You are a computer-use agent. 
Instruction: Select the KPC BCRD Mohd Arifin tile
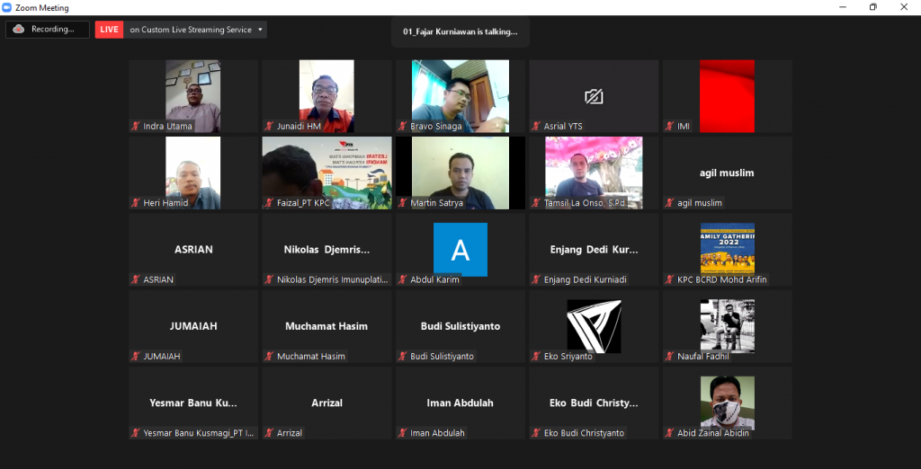[x=727, y=249]
